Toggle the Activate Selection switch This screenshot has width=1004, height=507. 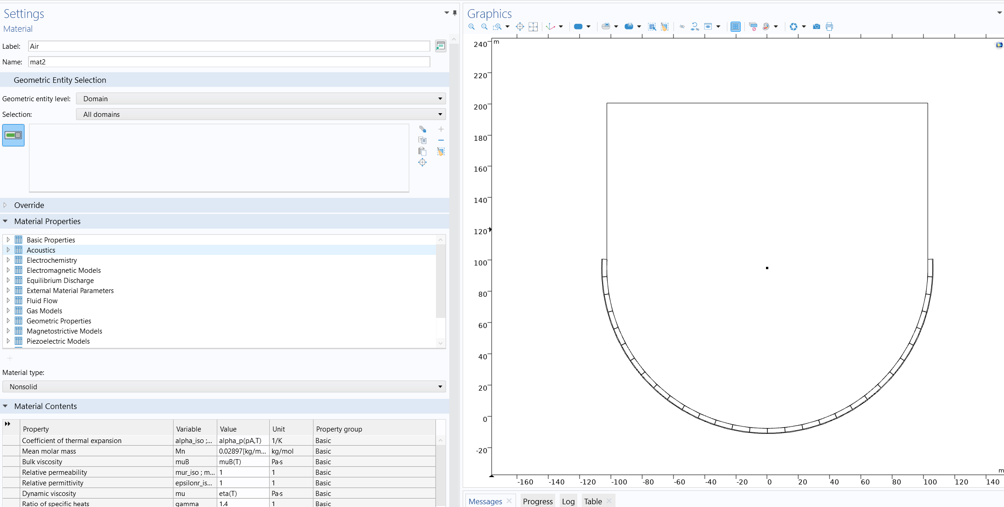coord(13,135)
